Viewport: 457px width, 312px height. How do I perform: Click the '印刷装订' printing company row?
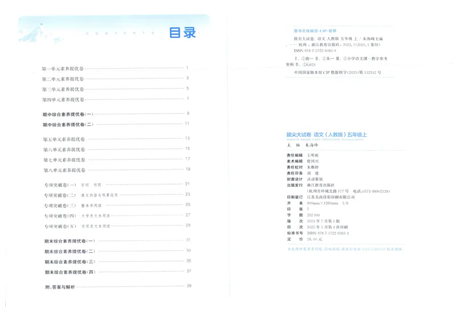[x=321, y=197]
